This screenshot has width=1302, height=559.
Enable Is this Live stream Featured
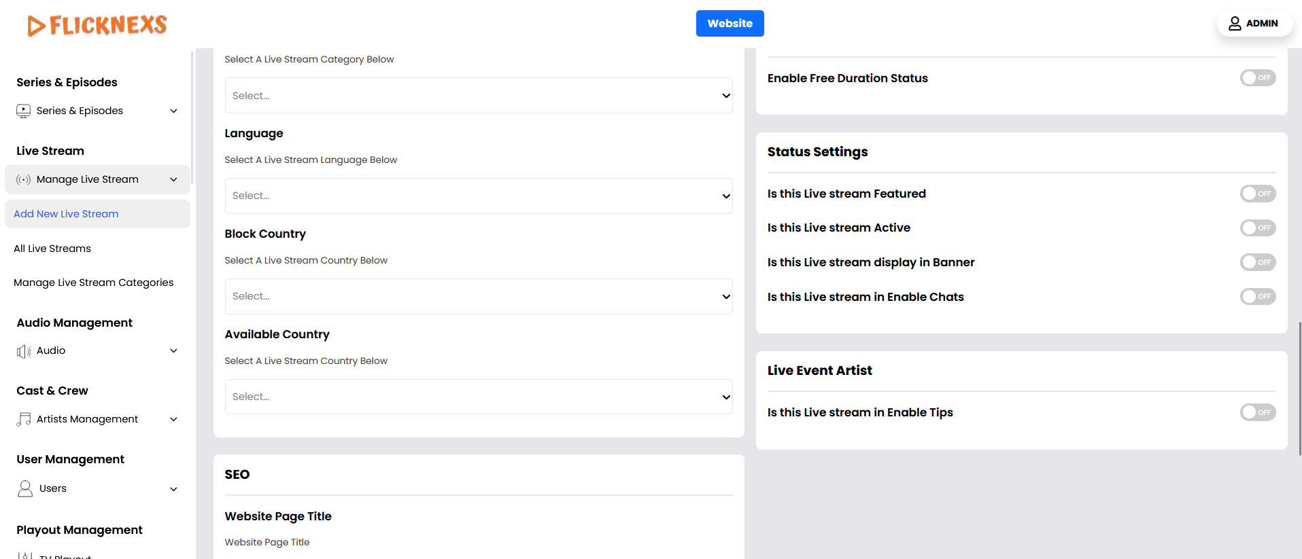1257,194
